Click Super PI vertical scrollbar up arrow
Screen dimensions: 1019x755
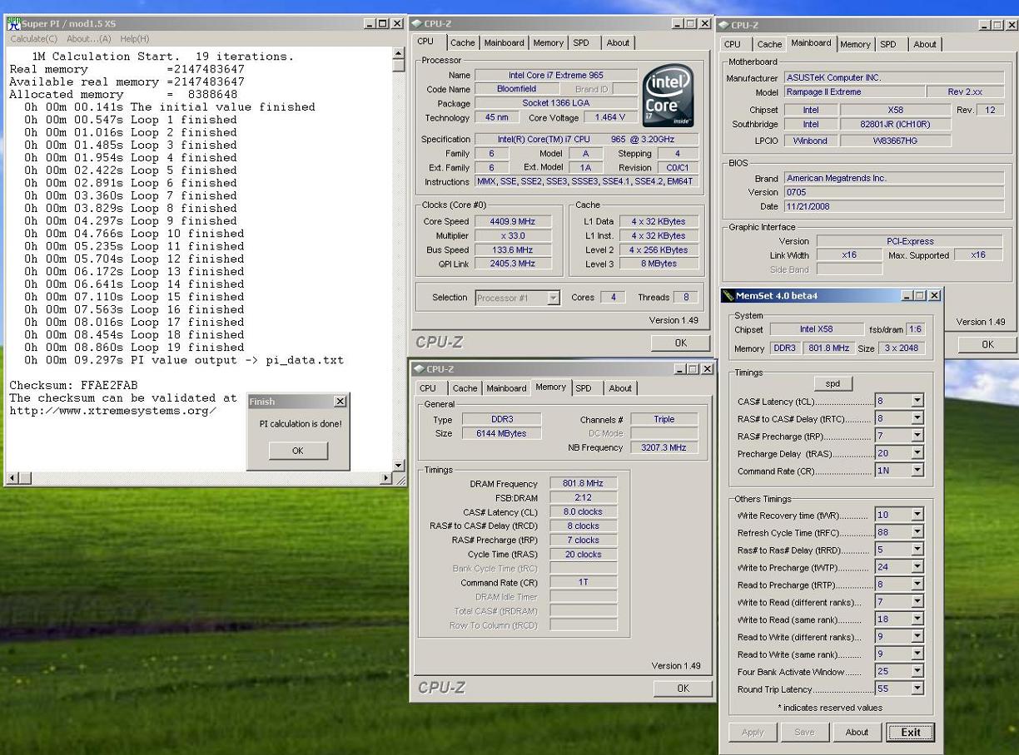pos(398,54)
